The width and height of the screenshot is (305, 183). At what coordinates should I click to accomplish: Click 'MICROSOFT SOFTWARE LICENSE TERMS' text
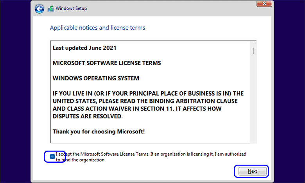(x=107, y=63)
